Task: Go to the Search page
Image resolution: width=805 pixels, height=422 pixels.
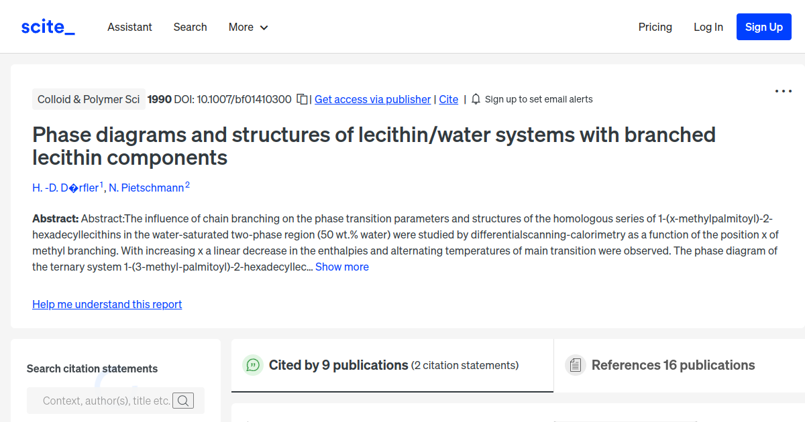Action: (190, 27)
